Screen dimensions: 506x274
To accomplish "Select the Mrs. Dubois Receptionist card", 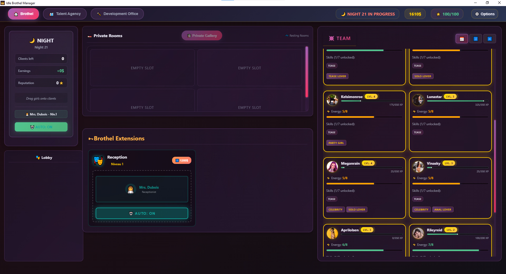I will tap(142, 189).
